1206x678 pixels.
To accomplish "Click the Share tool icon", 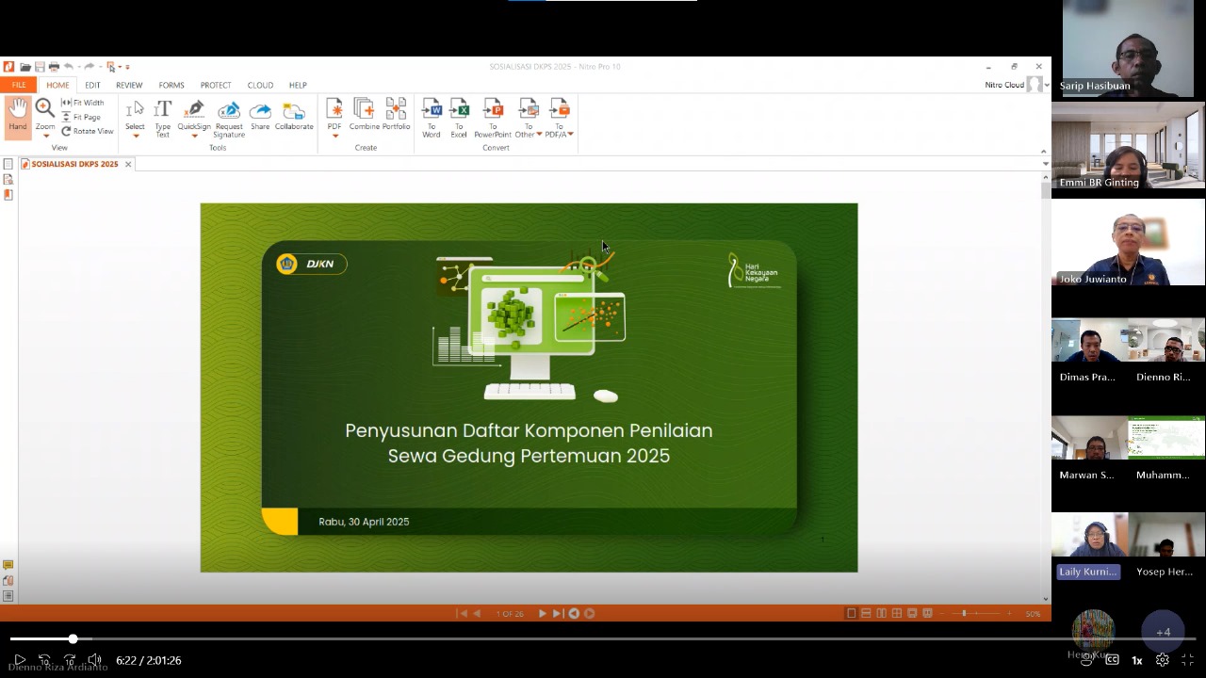I will tap(260, 117).
